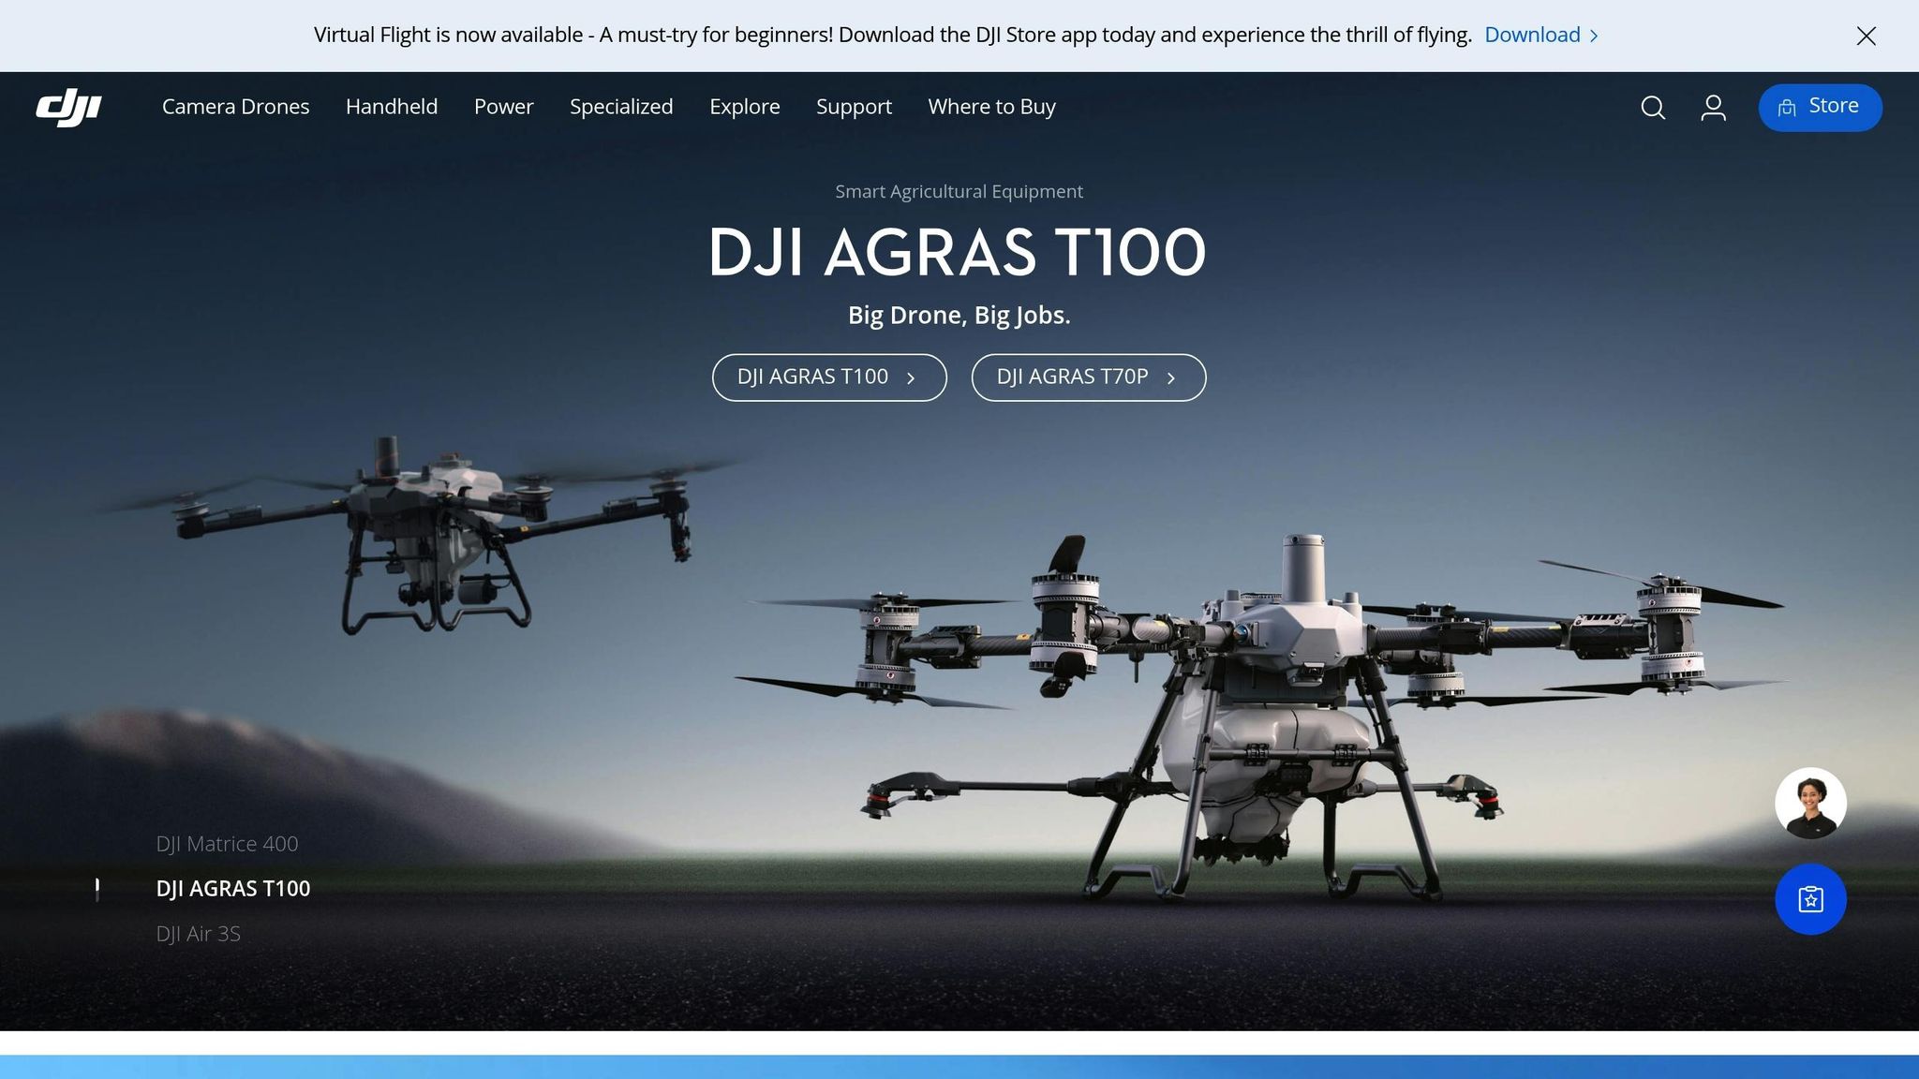
Task: Open the Camera Drones menu
Action: tap(235, 107)
